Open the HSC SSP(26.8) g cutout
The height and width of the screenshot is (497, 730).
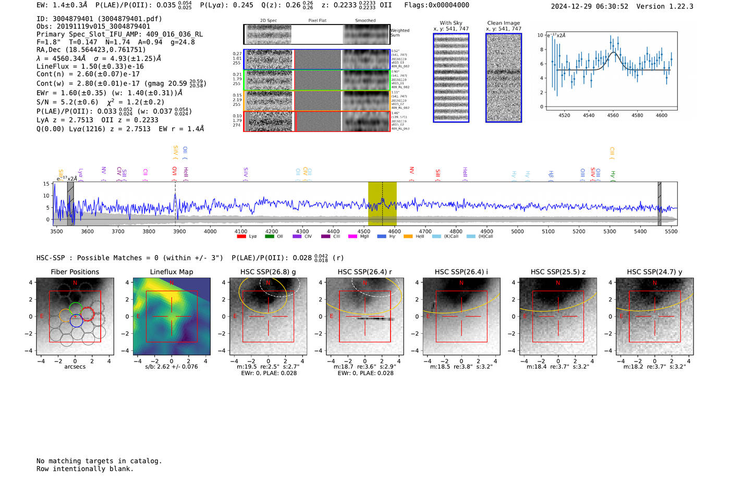pos(269,317)
